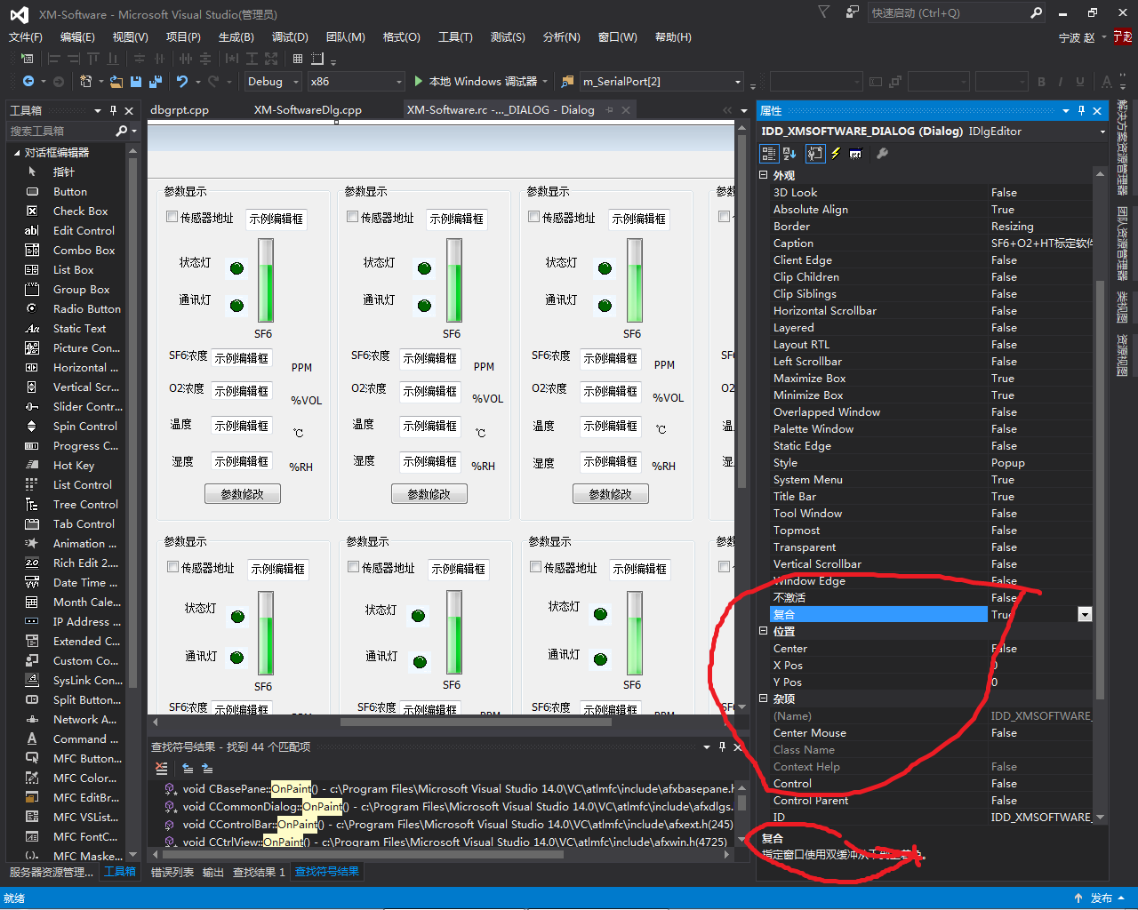The width and height of the screenshot is (1138, 910).
Task: Check 传感器地址 checkbox in top third 参数显示 group
Action: (534, 217)
